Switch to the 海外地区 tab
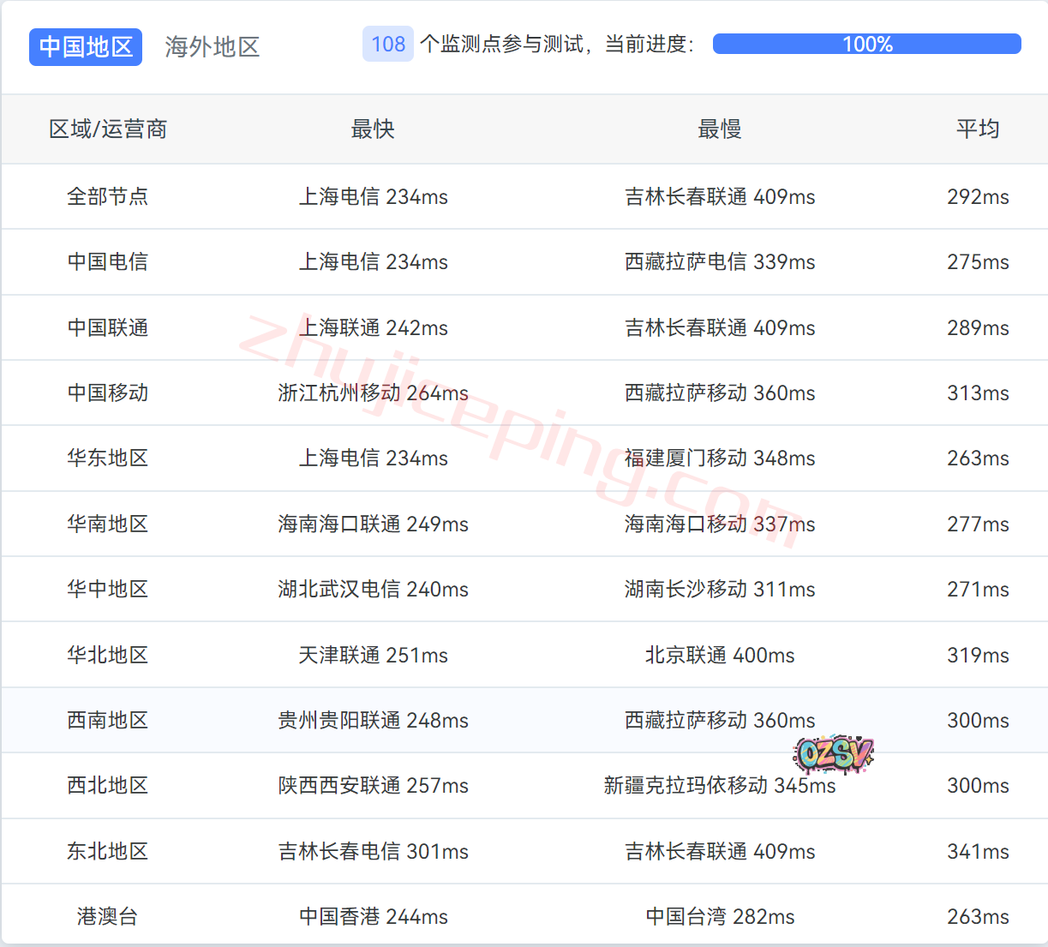Screen dimensions: 1048x947 [212, 47]
